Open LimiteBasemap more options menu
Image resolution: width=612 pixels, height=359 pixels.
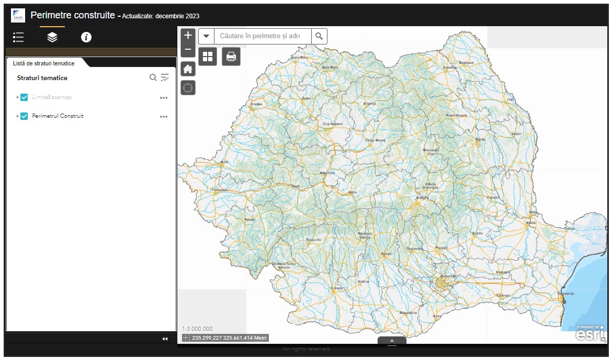point(164,98)
